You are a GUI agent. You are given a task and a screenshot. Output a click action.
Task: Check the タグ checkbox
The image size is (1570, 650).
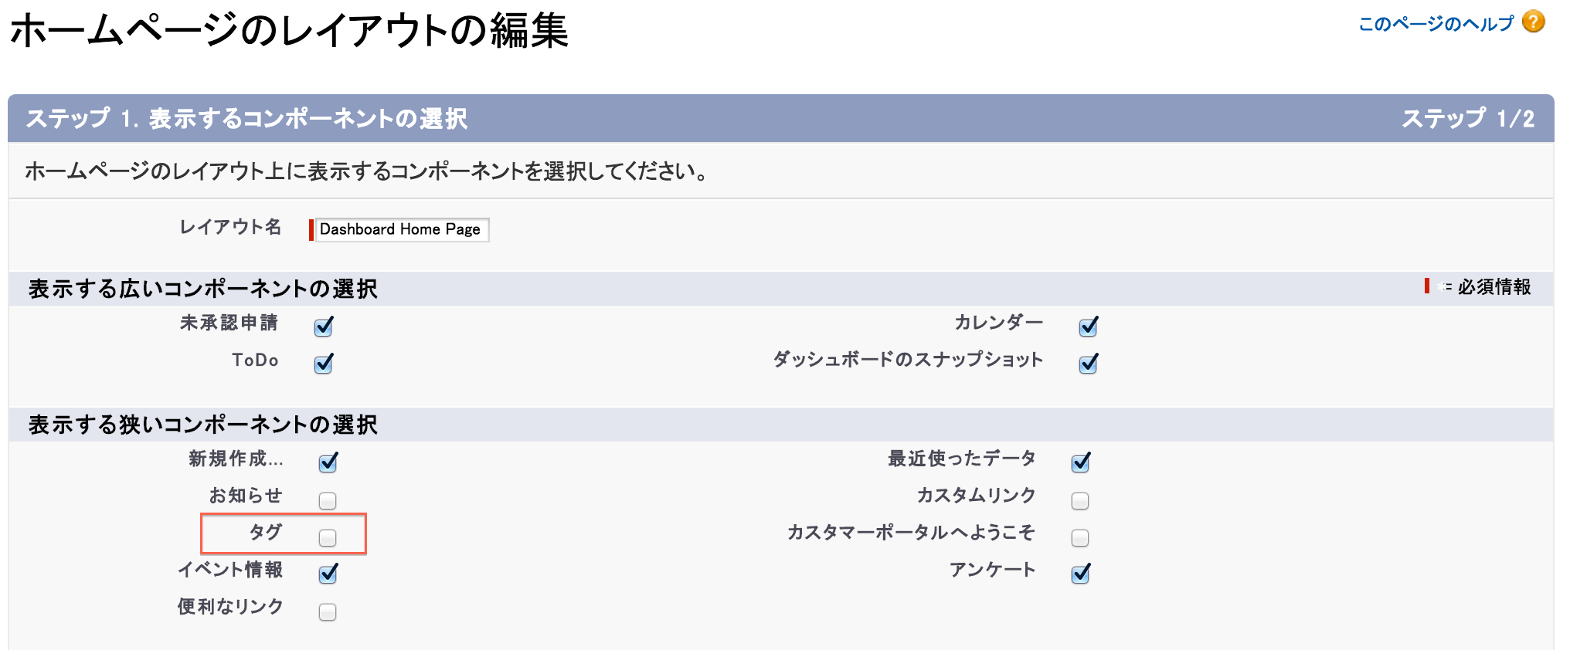[x=328, y=537]
